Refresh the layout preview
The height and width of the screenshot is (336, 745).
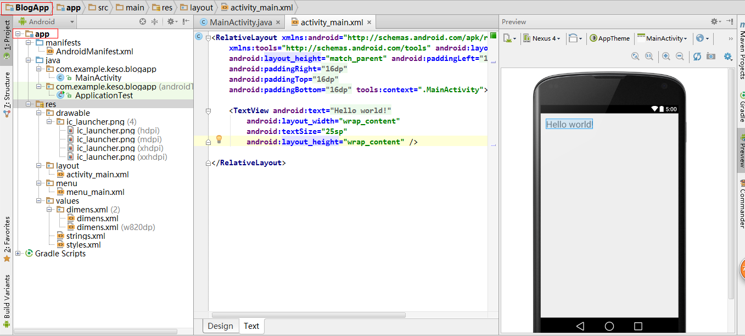point(697,56)
